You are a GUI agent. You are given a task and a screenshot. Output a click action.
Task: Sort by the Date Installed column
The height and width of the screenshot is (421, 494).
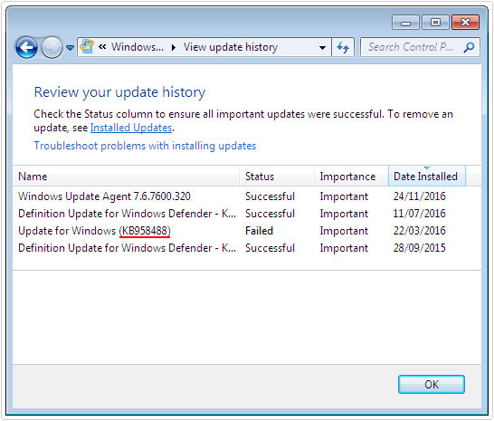(427, 177)
